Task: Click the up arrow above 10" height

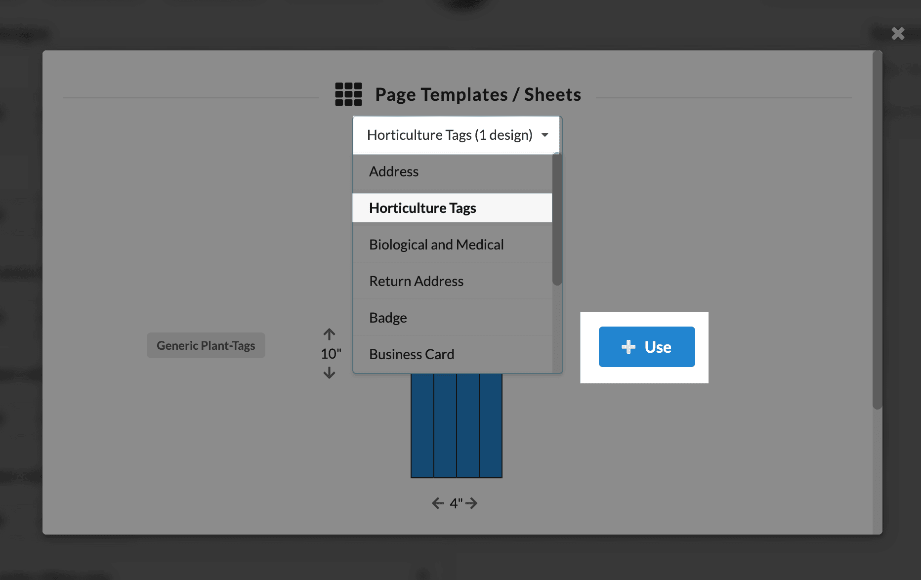Action: coord(329,334)
